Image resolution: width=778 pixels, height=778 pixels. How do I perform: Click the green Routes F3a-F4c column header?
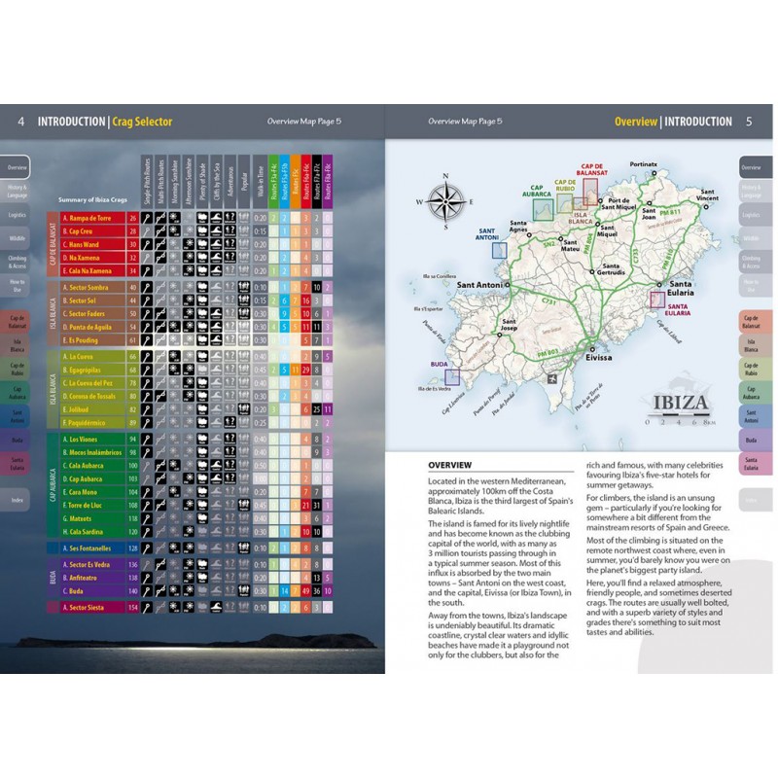pyautogui.click(x=274, y=180)
